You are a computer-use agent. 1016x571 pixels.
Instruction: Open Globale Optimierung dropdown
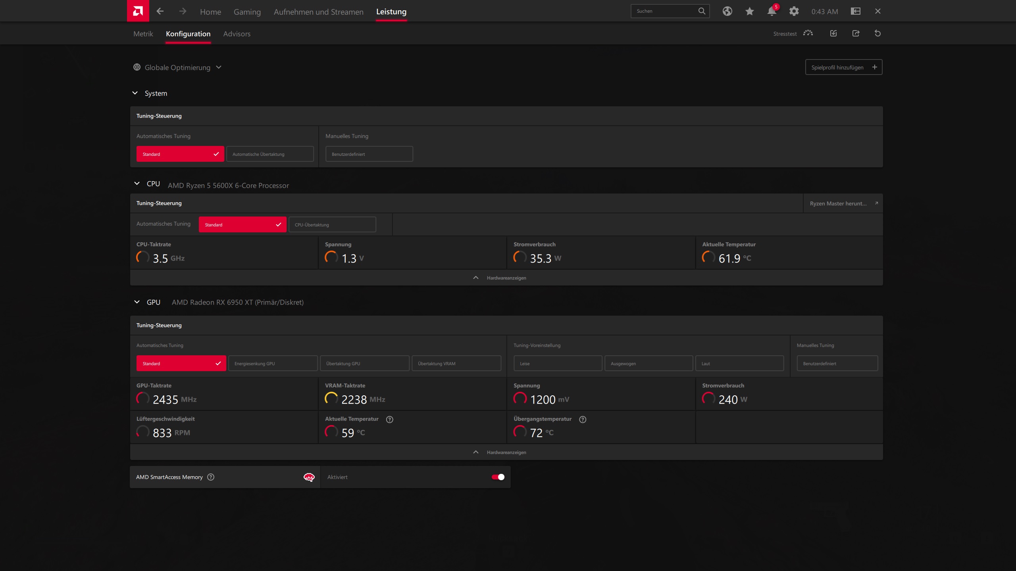coord(178,67)
